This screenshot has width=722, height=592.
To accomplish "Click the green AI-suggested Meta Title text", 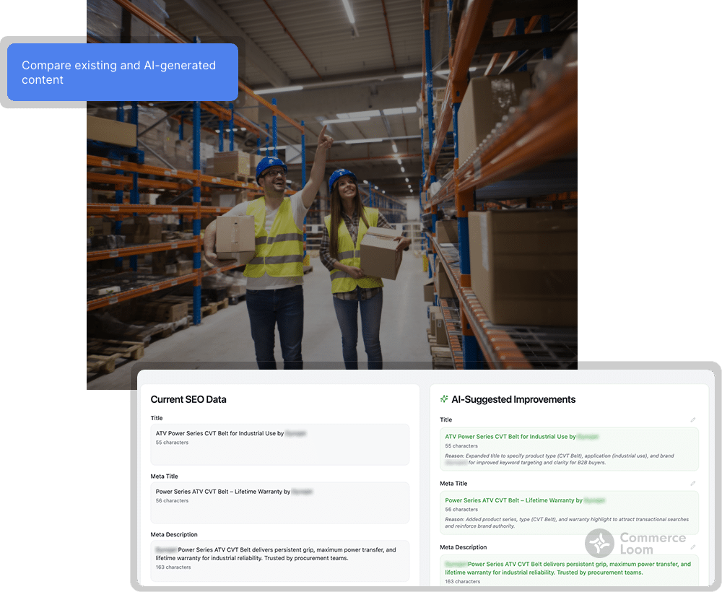I will click(x=513, y=500).
